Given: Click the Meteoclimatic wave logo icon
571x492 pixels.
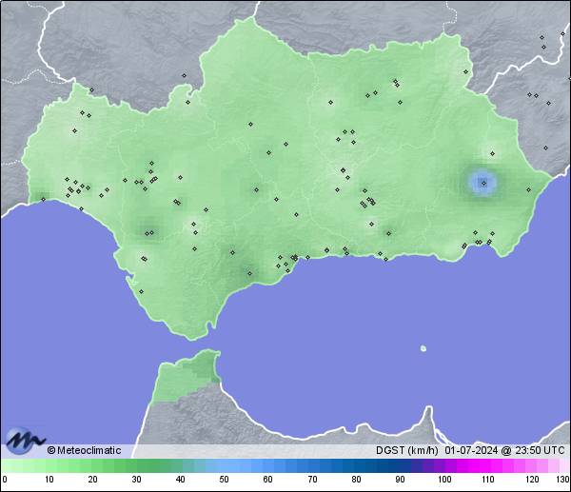Looking at the screenshot, I should click(x=26, y=441).
